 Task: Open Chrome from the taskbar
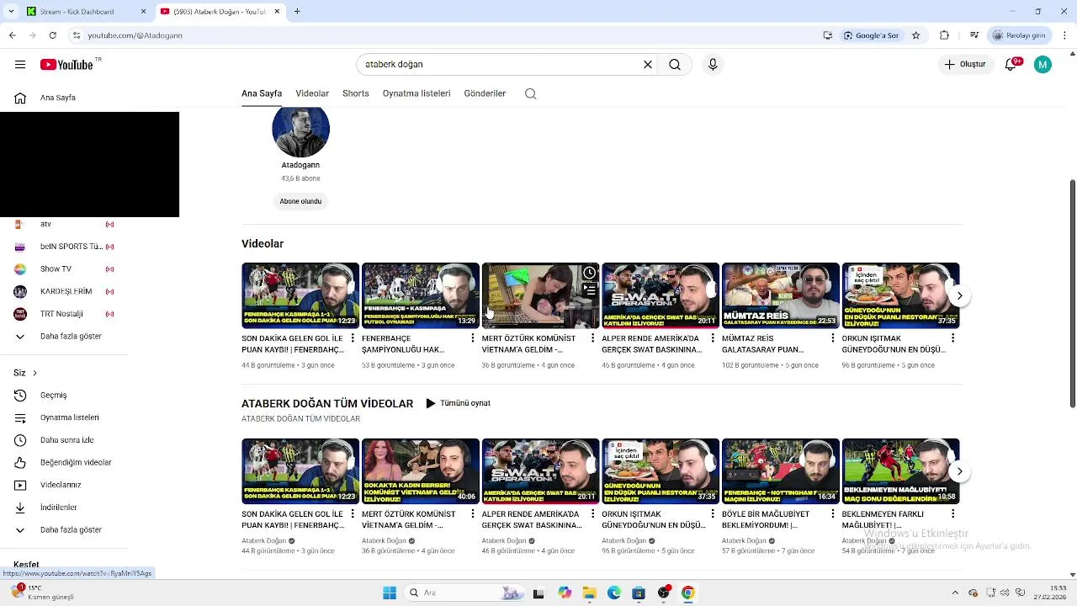tap(688, 593)
